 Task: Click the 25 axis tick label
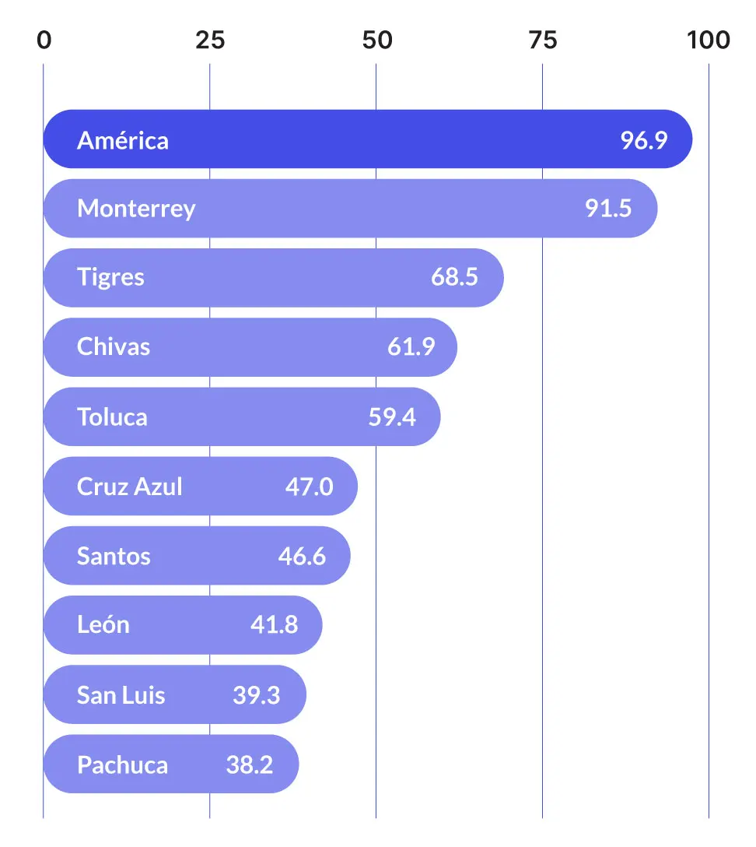[210, 40]
